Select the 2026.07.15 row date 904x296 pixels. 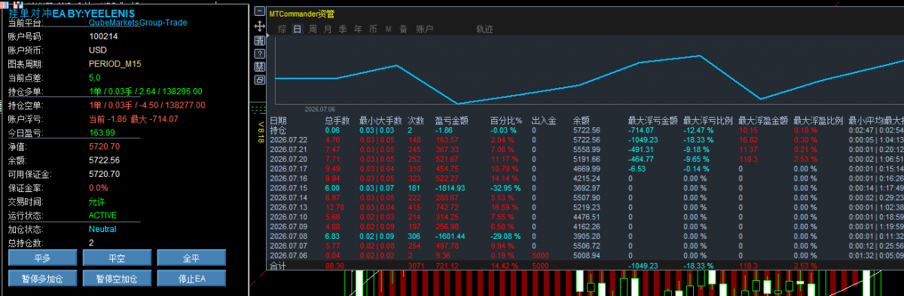click(289, 188)
